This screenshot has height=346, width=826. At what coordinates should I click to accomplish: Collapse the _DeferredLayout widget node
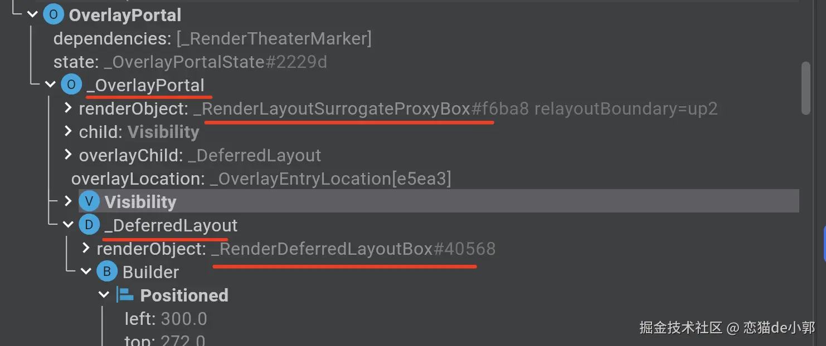pyautogui.click(x=68, y=225)
